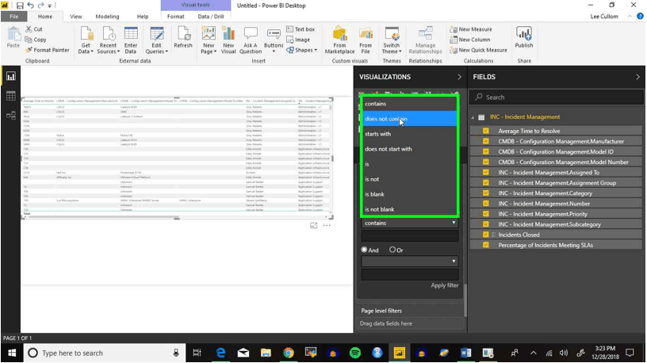The width and height of the screenshot is (647, 363).
Task: Open File Explorer from taskbar
Action: point(266,353)
